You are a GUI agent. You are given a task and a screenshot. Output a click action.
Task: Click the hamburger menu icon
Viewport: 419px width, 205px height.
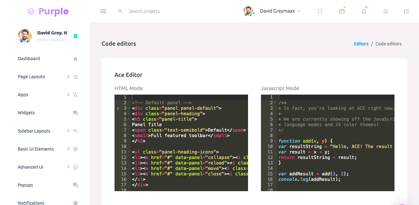pos(103,11)
